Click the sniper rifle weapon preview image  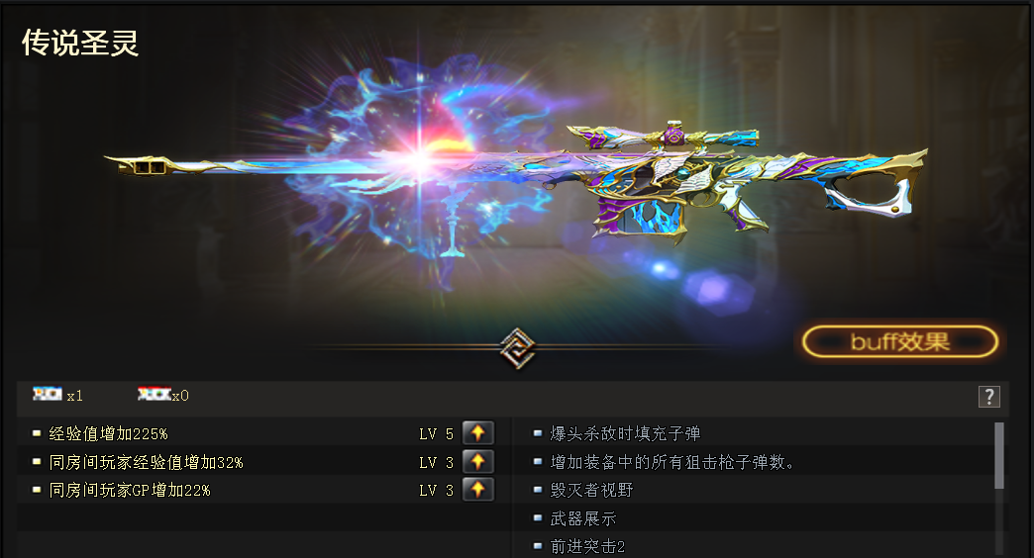518,178
